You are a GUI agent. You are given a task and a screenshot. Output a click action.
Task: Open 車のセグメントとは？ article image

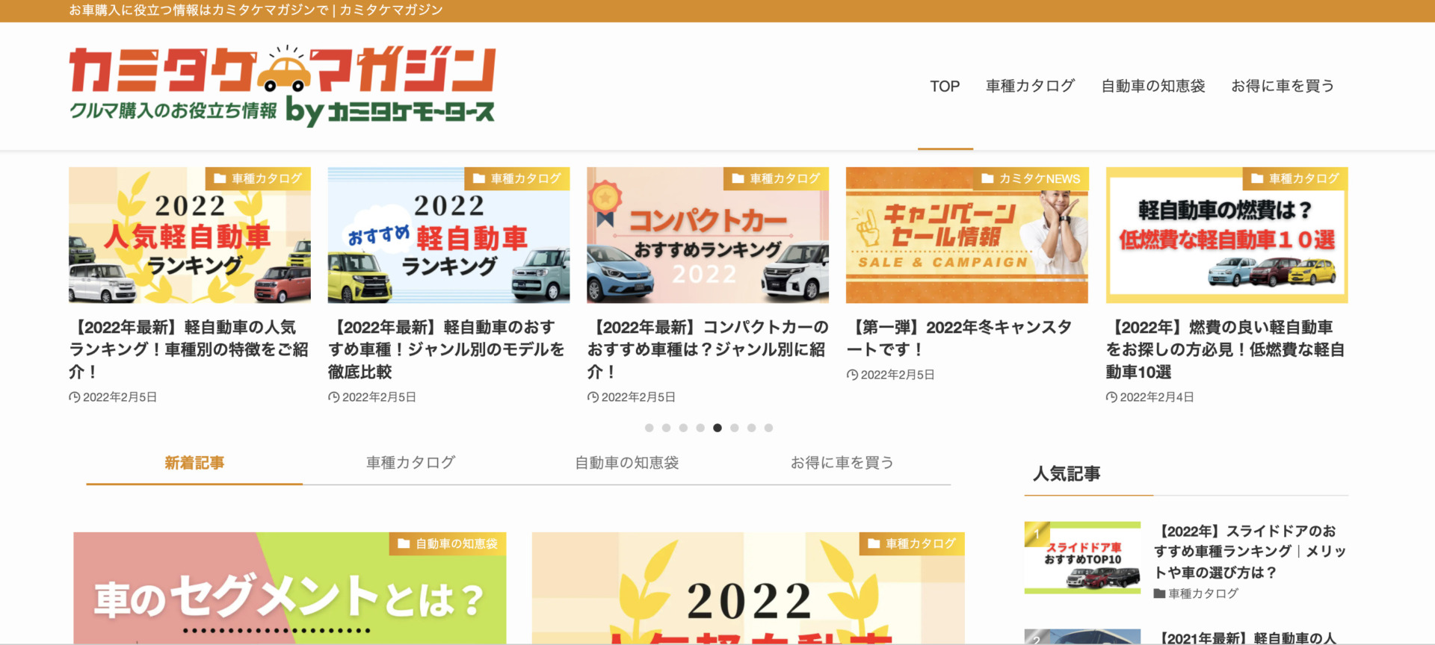(x=290, y=588)
